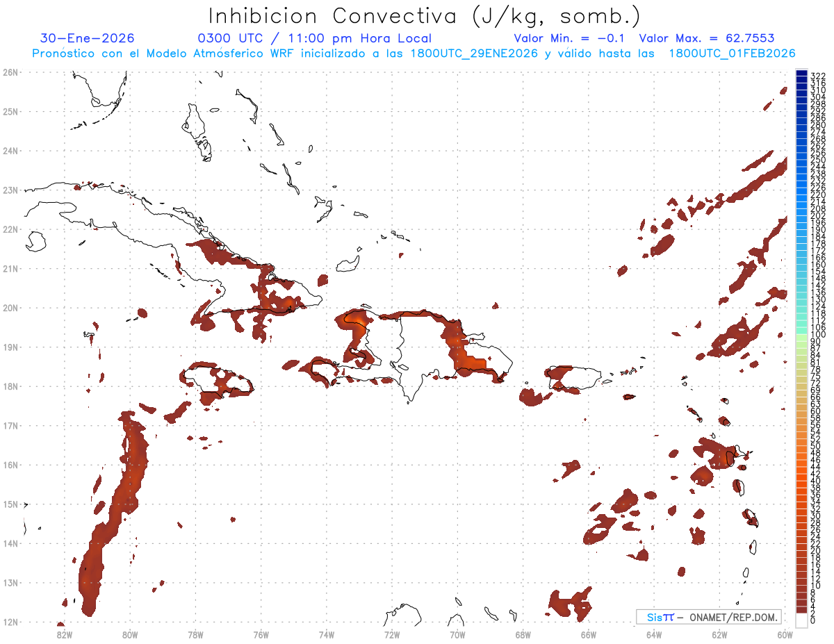Pick the bright blue swatch beside value 220
Viewport: 834px width, 644px height.
(801, 191)
